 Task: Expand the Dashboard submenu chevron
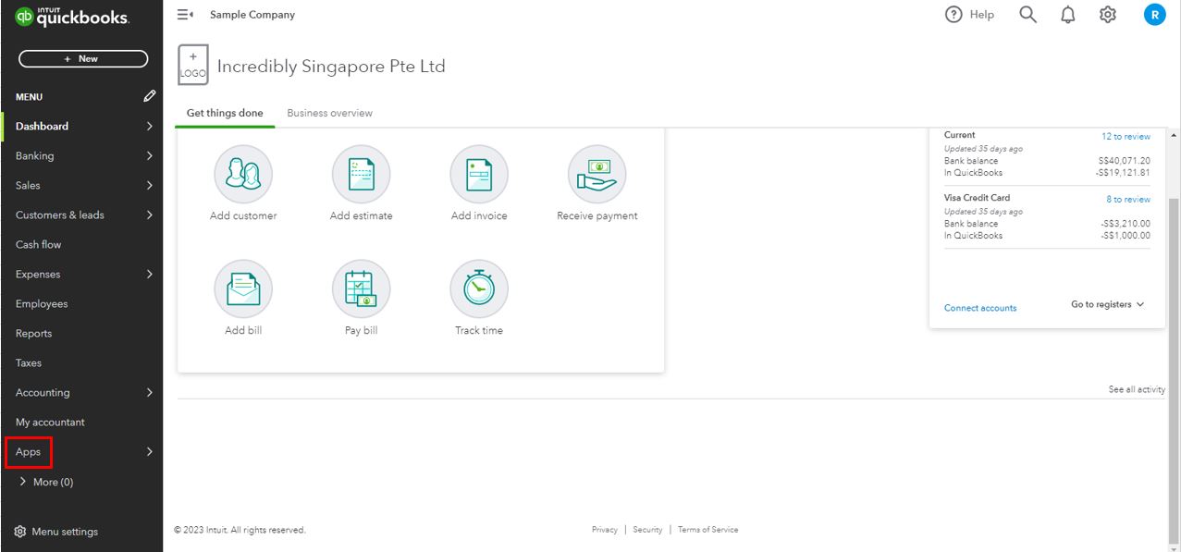149,127
